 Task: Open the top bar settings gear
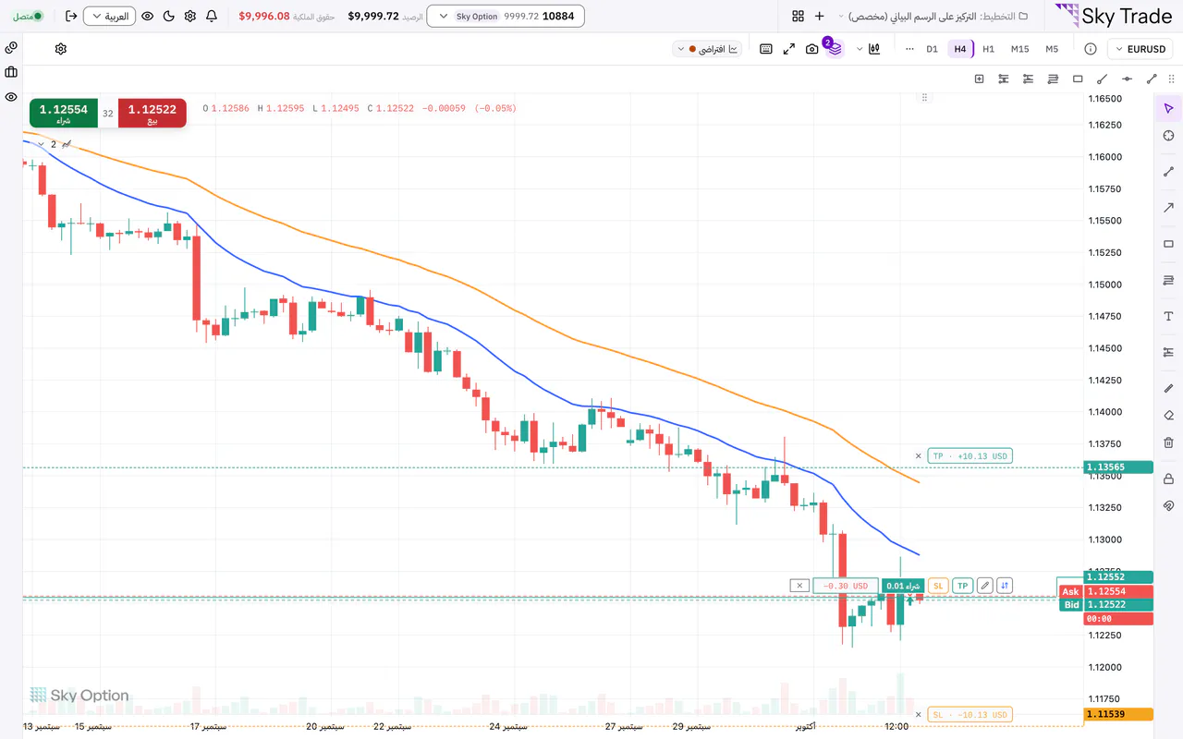click(190, 17)
